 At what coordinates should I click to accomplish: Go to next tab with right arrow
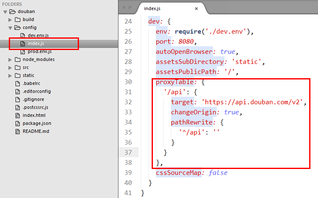click(x=130, y=8)
